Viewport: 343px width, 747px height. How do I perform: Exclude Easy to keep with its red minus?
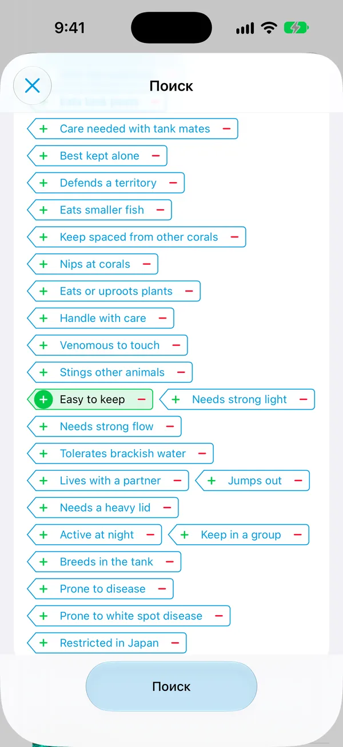141,399
